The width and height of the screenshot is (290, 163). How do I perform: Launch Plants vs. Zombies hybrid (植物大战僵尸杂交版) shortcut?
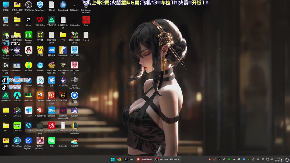pyautogui.click(x=74, y=37)
